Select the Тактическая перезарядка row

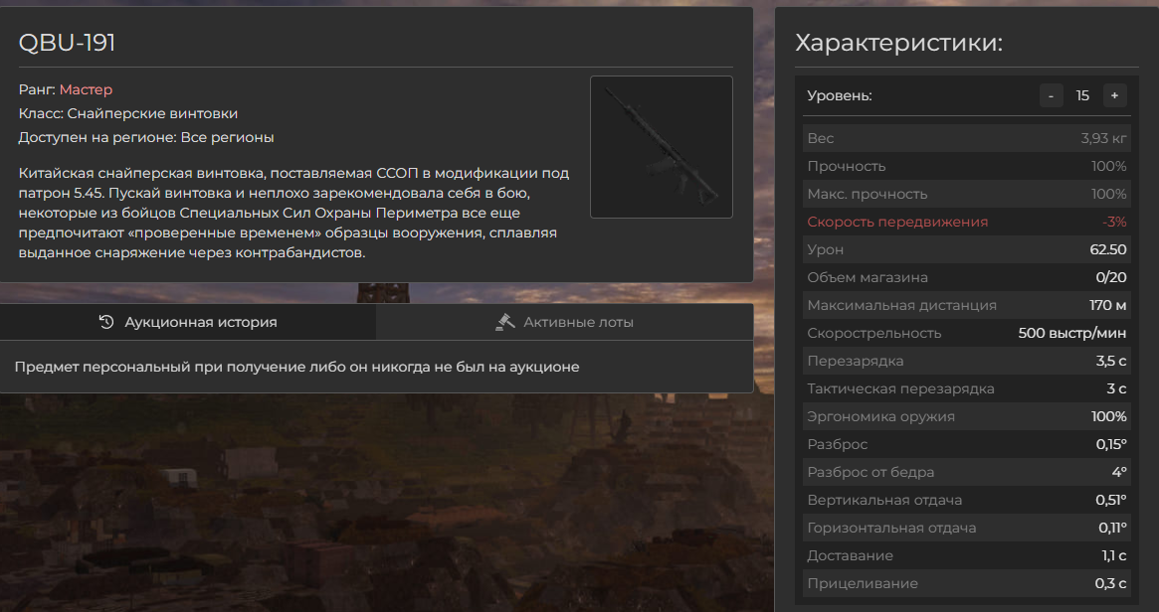pos(967,388)
